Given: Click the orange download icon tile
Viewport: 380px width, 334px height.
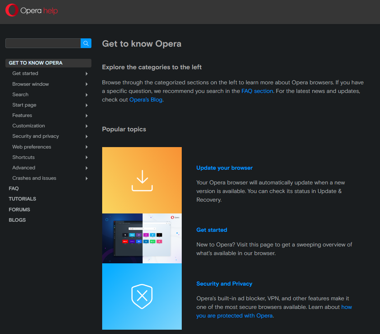Looking at the screenshot, I should pyautogui.click(x=142, y=180).
